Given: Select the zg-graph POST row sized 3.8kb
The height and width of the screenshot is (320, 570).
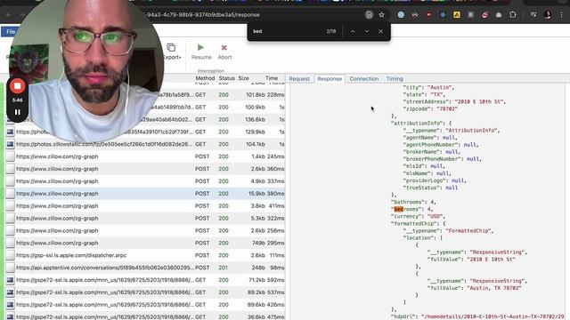Looking at the screenshot, I should point(144,205).
